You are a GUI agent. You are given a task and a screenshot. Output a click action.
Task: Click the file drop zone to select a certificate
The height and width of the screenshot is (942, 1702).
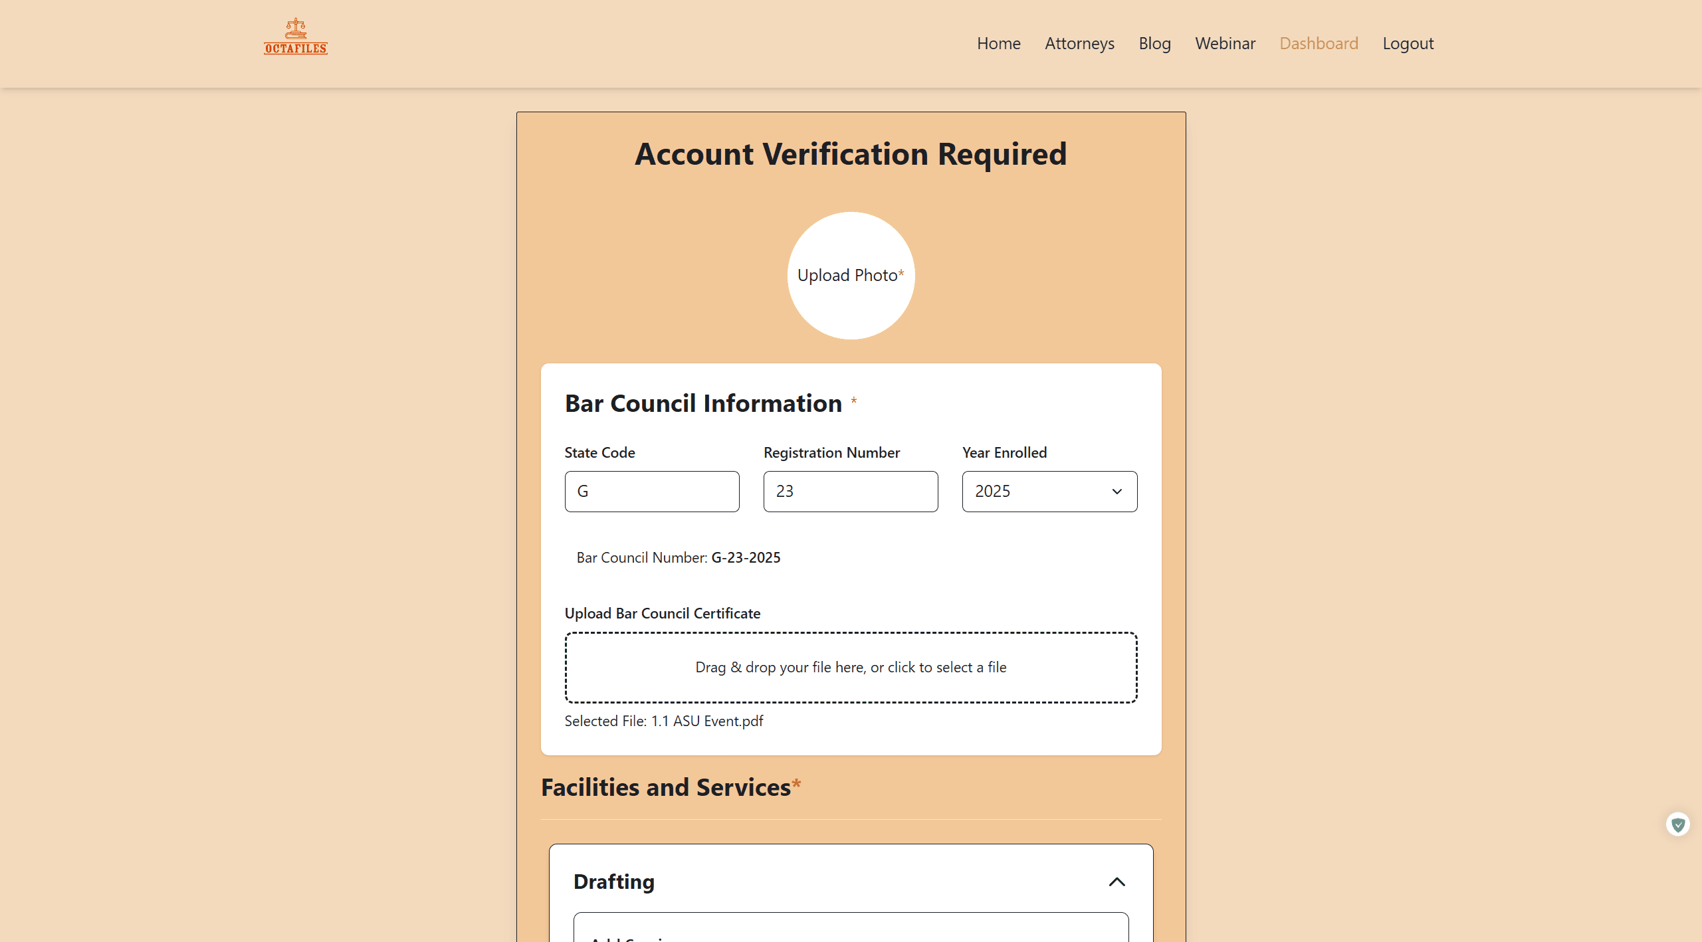pyautogui.click(x=851, y=667)
